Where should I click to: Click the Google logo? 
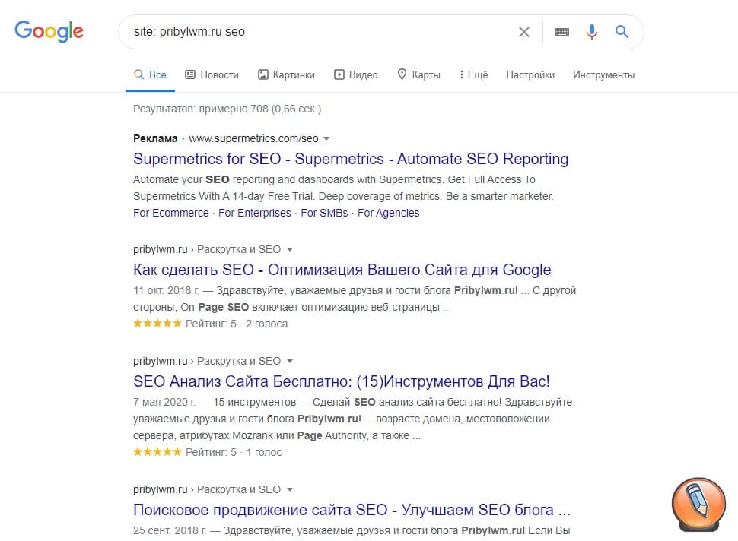tap(49, 31)
